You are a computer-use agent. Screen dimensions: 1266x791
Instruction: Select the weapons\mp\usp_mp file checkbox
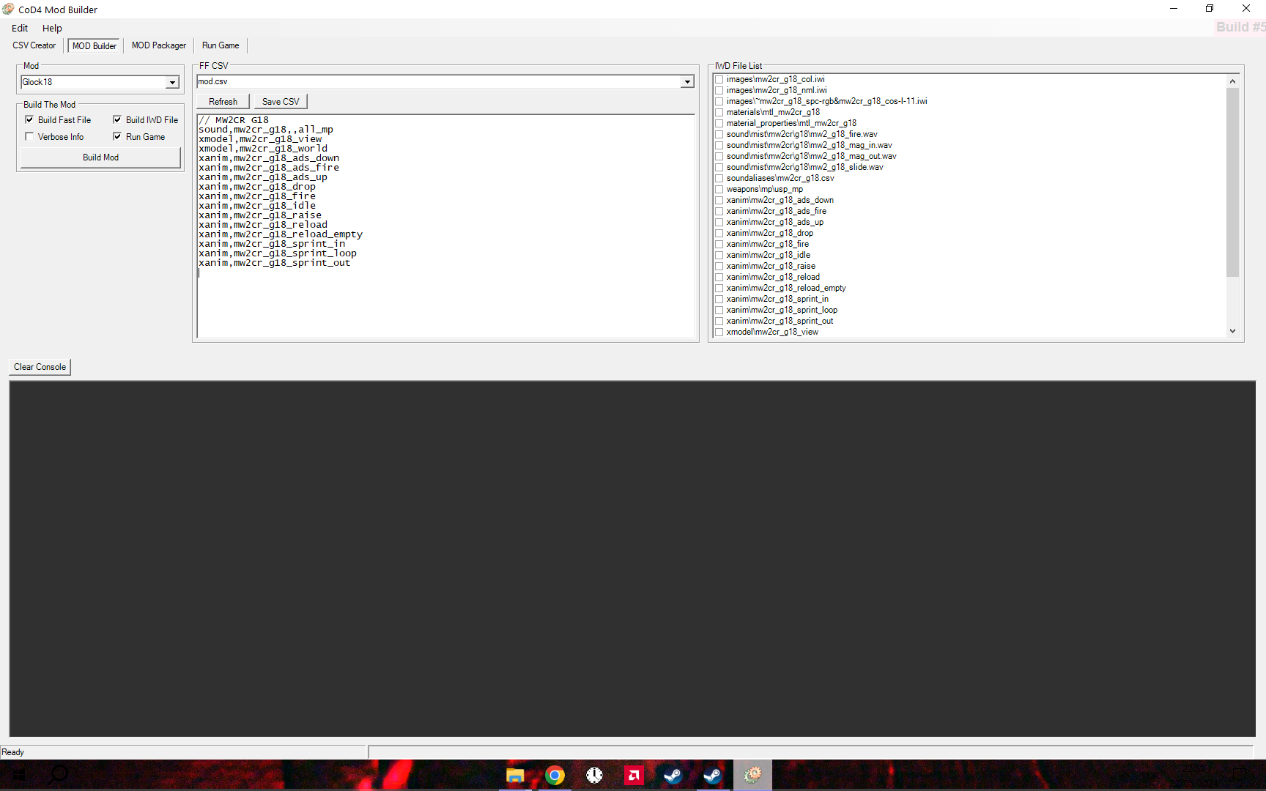click(x=719, y=189)
